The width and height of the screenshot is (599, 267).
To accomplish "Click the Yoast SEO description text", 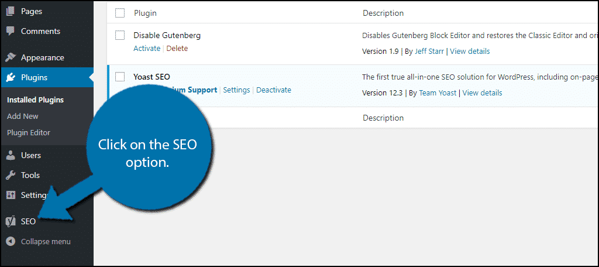I will coord(480,77).
